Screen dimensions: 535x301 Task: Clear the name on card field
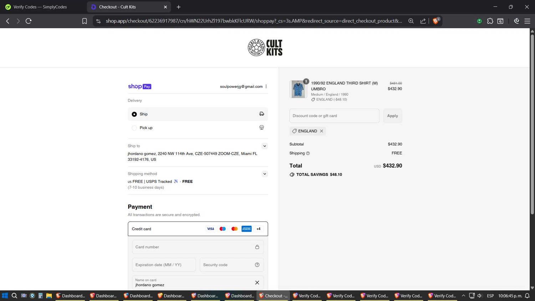(257, 283)
